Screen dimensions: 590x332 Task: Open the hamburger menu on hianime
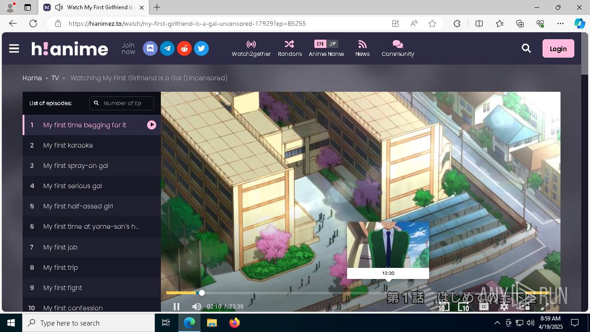(x=14, y=48)
